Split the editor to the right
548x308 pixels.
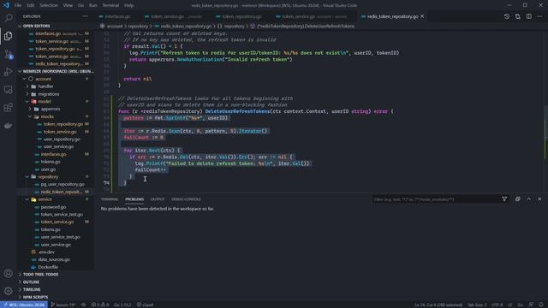pos(529,16)
